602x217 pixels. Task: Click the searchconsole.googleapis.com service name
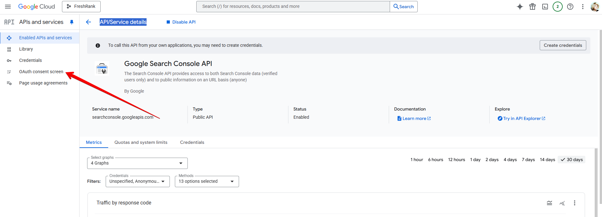123,117
